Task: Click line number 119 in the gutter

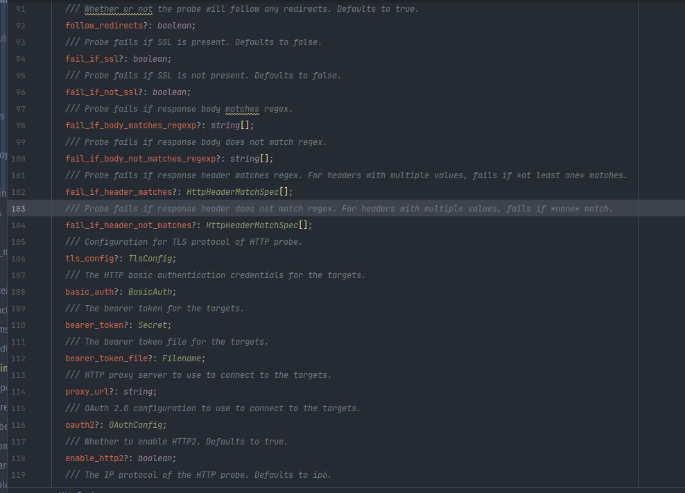Action: coord(19,475)
